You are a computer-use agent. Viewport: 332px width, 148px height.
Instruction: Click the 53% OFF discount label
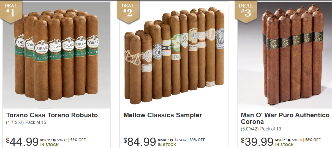point(78,140)
